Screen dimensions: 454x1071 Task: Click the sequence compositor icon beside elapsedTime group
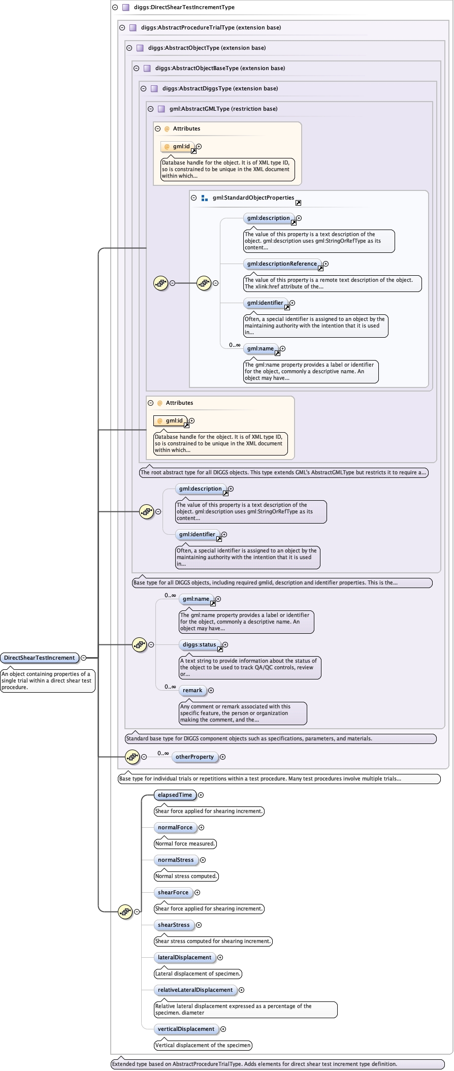pos(125,912)
